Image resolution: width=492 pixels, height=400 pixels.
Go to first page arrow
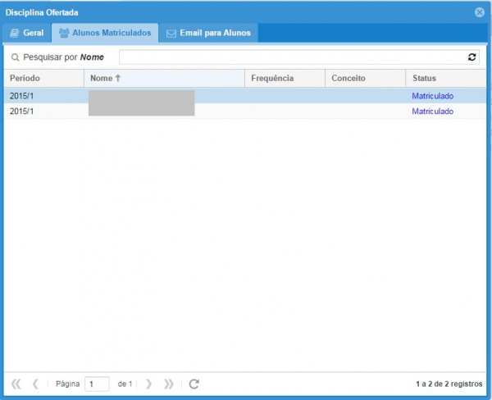16,384
